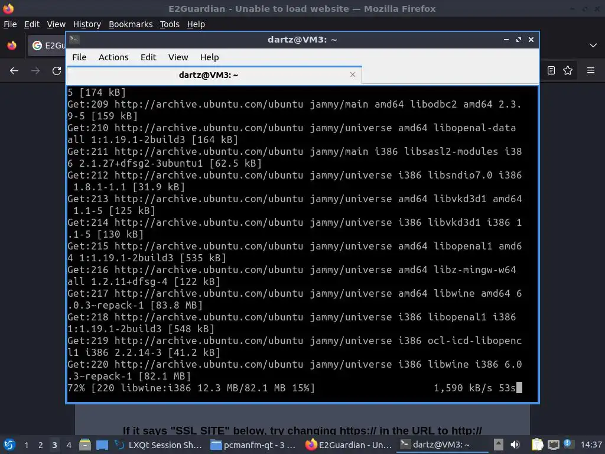Click the show desktop icon in the panel
The image size is (605, 454).
[102, 445]
